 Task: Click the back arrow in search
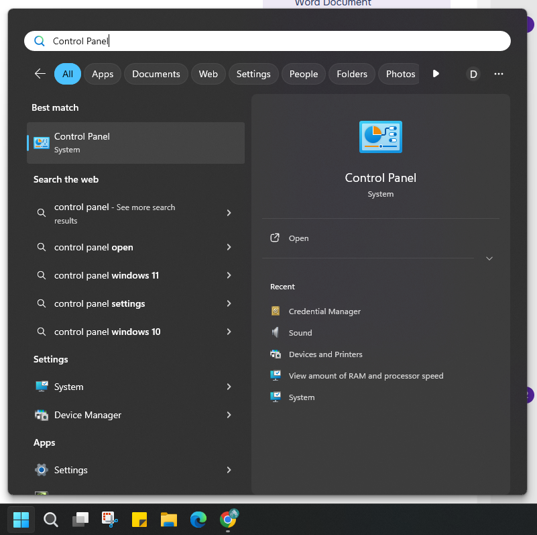(x=40, y=74)
